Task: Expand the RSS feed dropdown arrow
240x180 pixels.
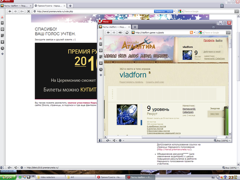Action: pos(195,32)
